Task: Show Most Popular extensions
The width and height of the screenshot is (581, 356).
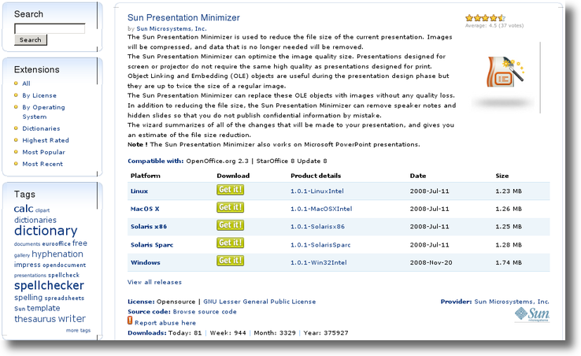Action: (44, 152)
